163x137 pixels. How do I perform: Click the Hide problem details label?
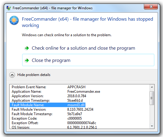(34, 75)
